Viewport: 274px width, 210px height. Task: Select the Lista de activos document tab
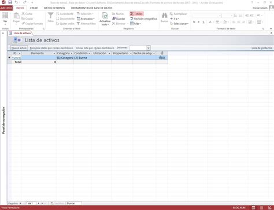click(20, 33)
